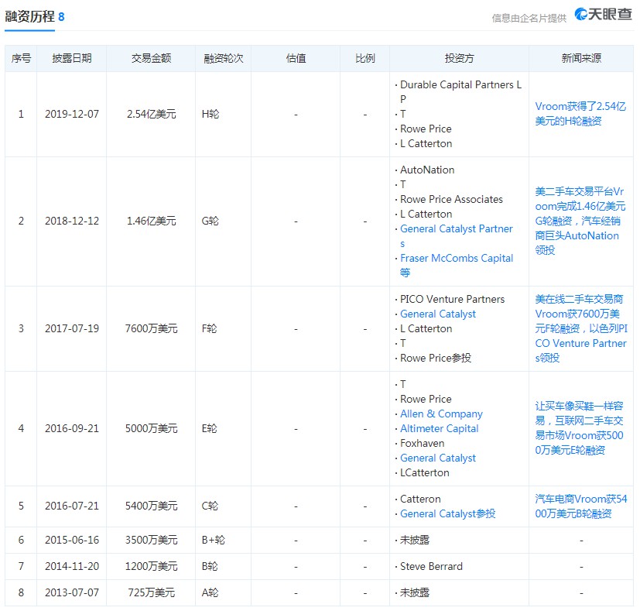Click the 融资轮次 column header
Viewport: 640px width, 611px height.
[224, 58]
